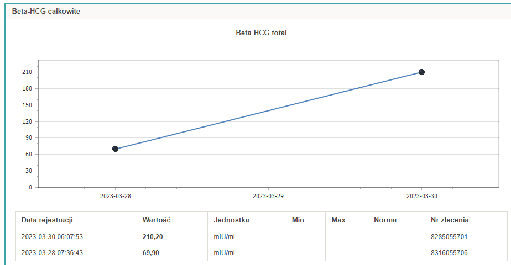Sort by Data rejestracji column header
The height and width of the screenshot is (265, 511).
click(x=47, y=220)
